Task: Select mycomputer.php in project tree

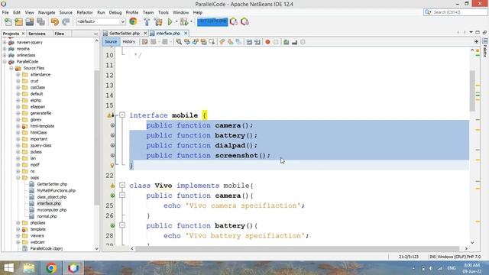Action: click(x=52, y=210)
